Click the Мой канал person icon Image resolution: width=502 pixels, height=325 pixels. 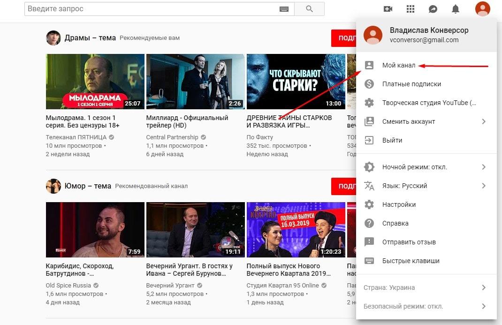369,65
